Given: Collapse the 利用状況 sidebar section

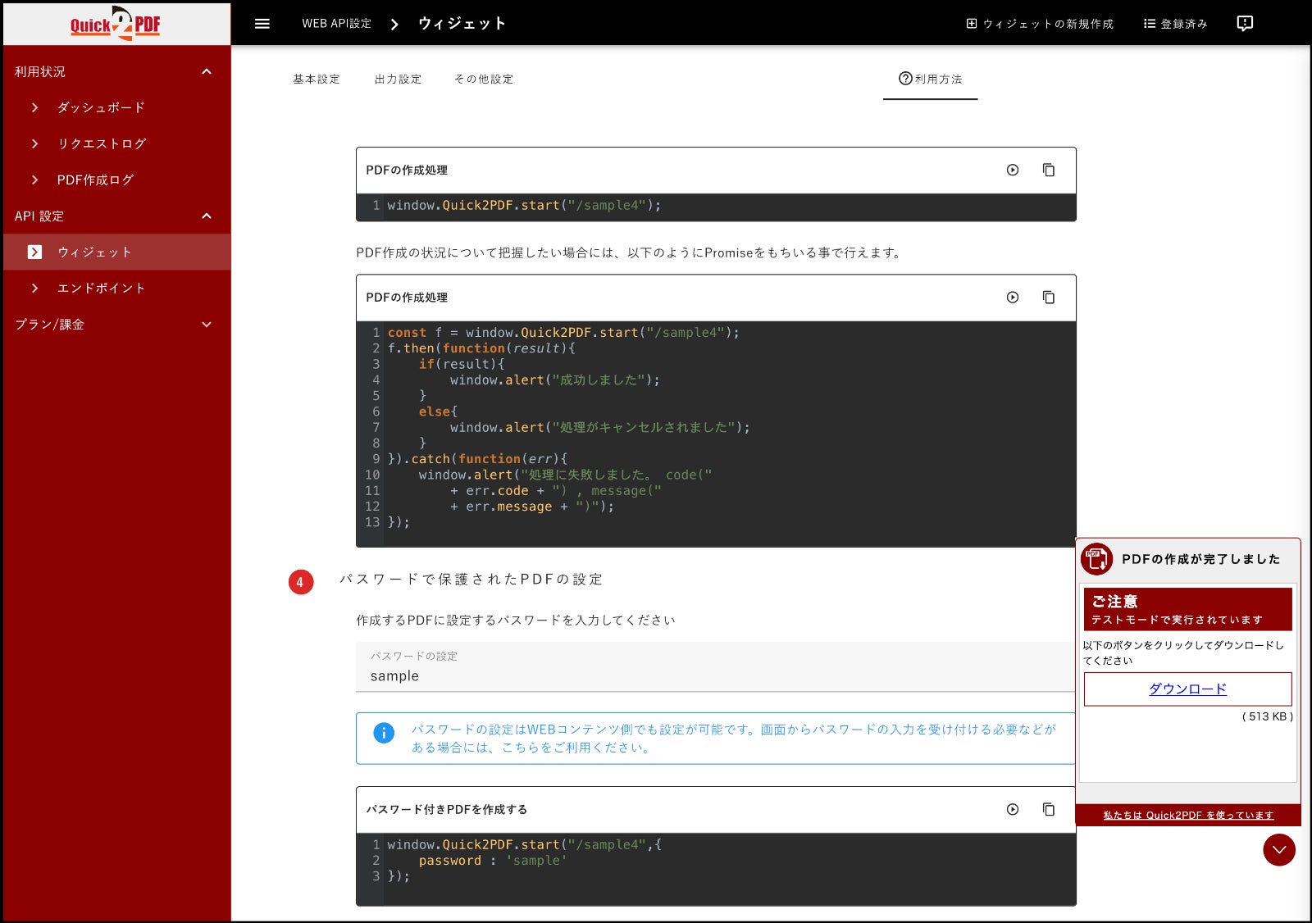Looking at the screenshot, I should 207,72.
